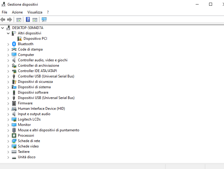This screenshot has width=224, height=169.
Task: Select Dispositivi di sistema label
Action: tap(34, 87)
